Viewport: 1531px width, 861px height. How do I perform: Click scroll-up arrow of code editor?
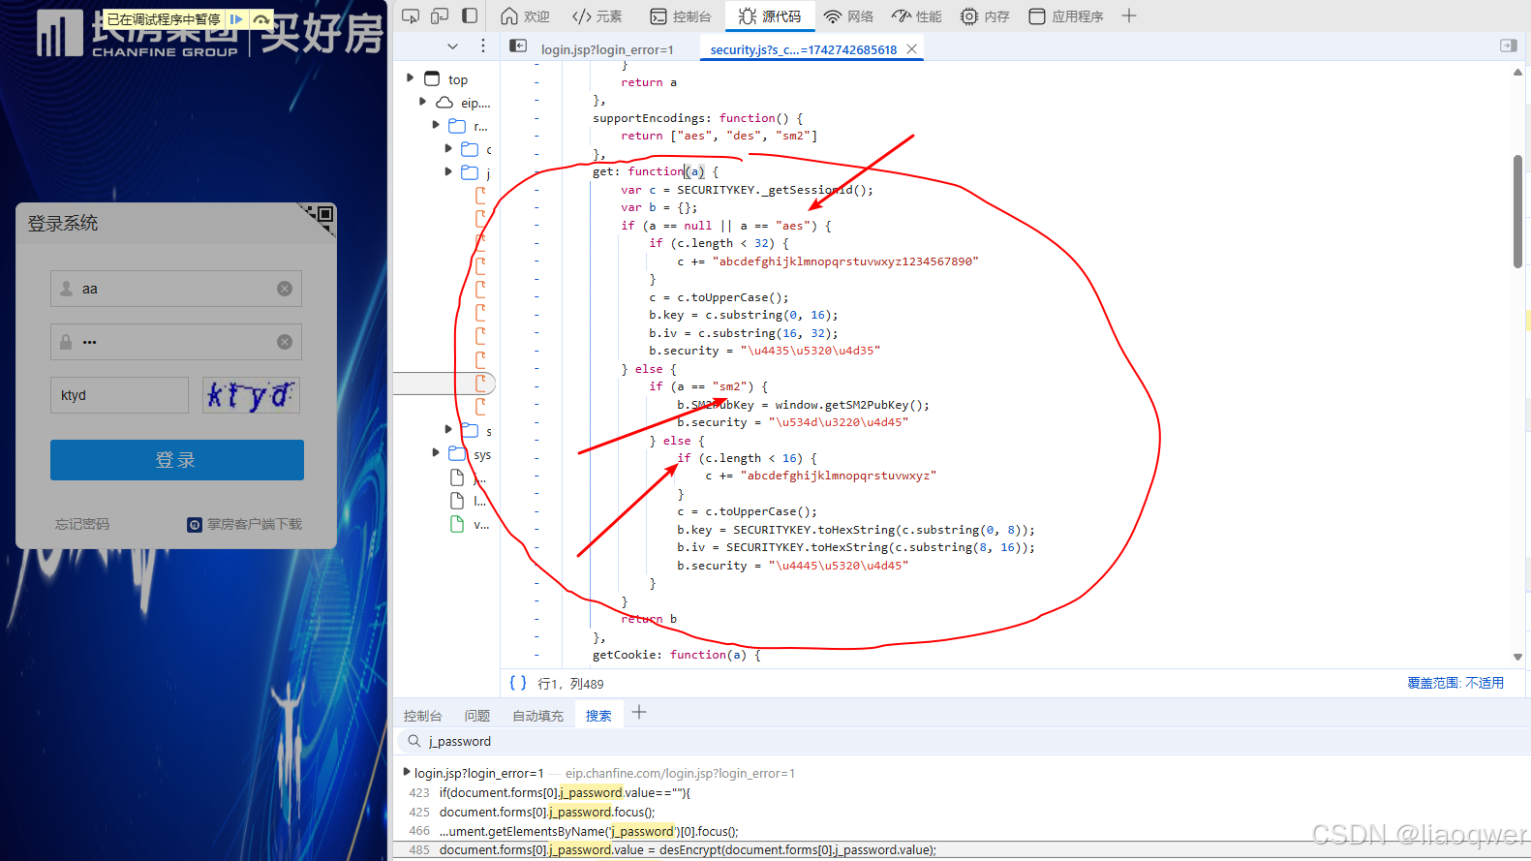click(1517, 72)
